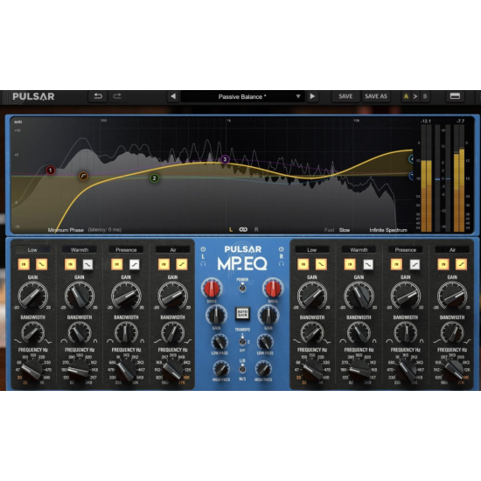
Task: Solo left channel with L headphone icon
Action: coord(203,263)
